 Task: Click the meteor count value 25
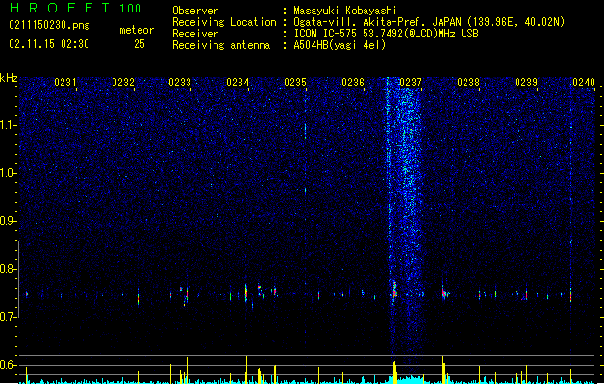point(139,44)
